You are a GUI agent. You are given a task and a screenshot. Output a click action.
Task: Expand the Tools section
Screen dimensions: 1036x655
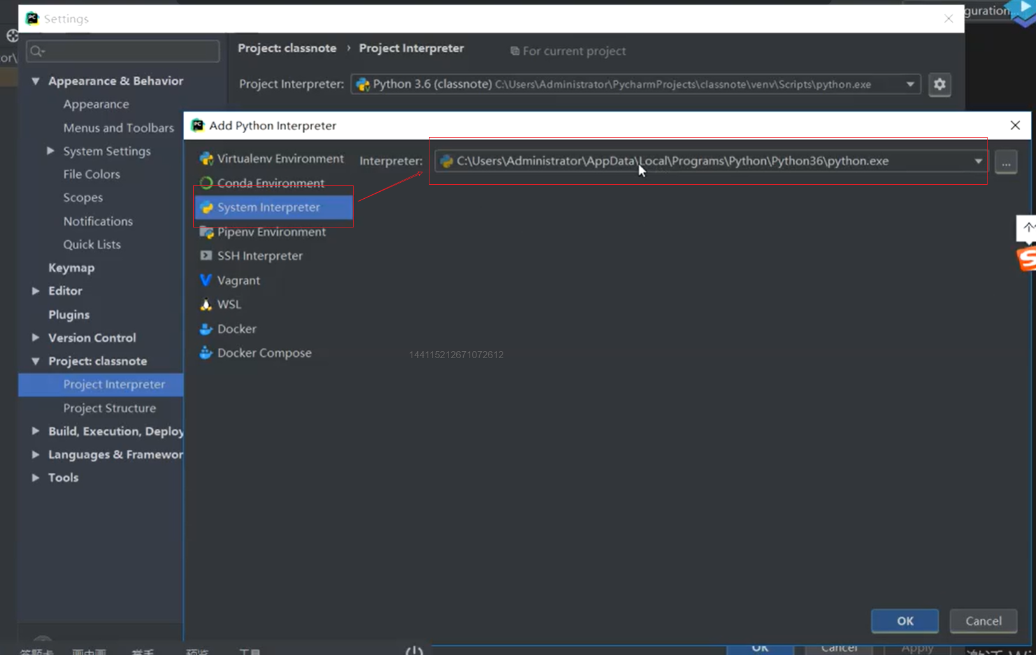pos(36,478)
